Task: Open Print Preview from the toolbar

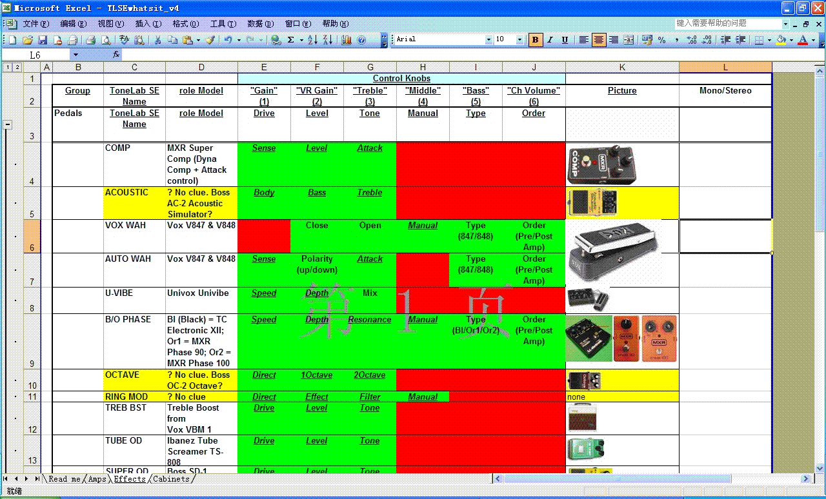Action: coord(106,40)
